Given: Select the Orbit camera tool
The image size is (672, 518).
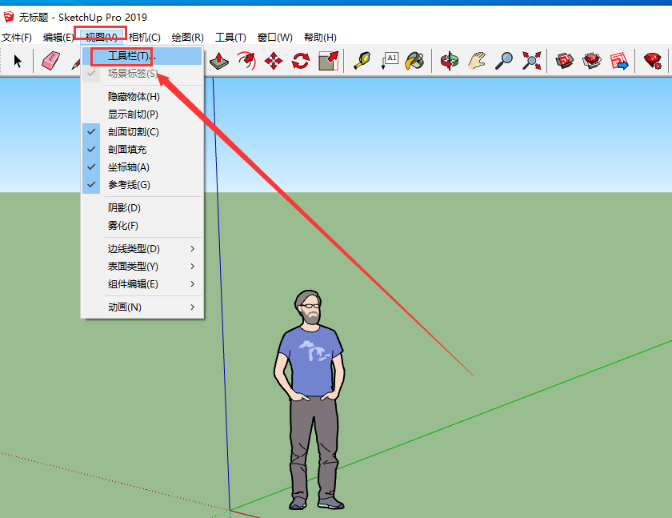Looking at the screenshot, I should (450, 61).
